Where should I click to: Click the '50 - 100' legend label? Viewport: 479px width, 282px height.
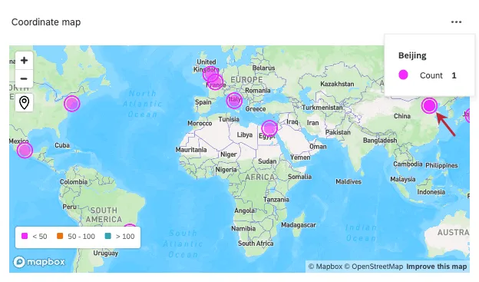[81, 237]
